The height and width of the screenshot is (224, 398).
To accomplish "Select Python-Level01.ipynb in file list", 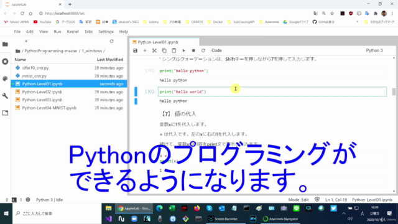I will 69,84.
